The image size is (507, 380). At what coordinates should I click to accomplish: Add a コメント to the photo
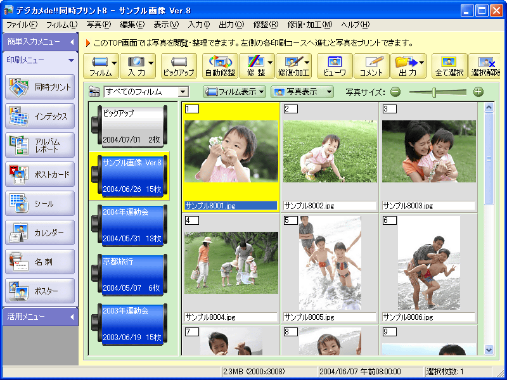(x=371, y=66)
